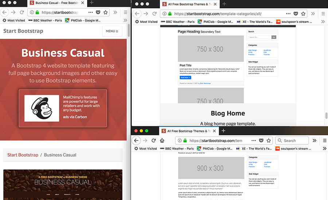Open hamburger menu in the top-right window
This screenshot has width=328, height=200.
coord(323,13)
